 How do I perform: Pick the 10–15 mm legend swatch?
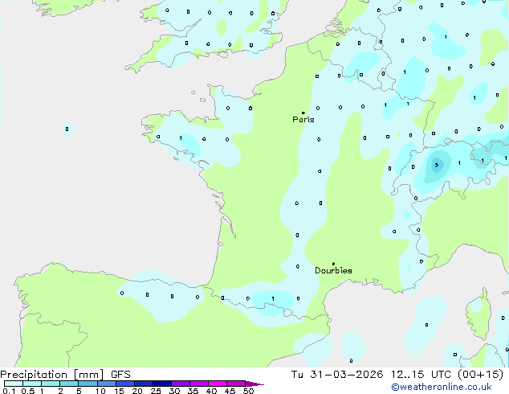107,384
